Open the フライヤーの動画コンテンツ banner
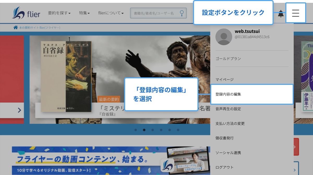The image size is (313, 175). tap(111, 161)
